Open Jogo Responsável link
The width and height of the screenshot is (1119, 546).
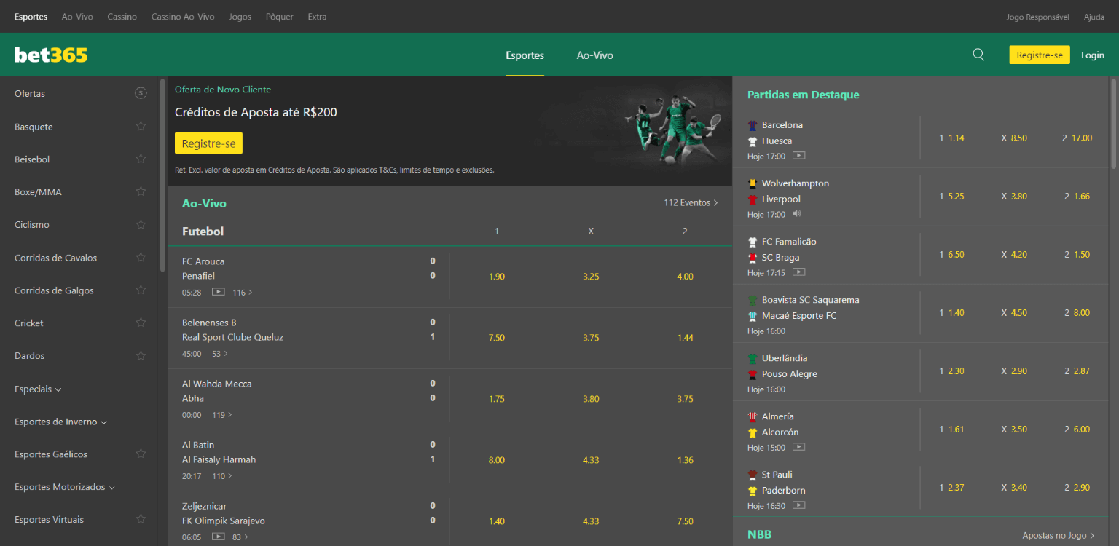[1038, 17]
